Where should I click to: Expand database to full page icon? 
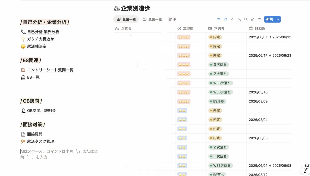(x=253, y=19)
